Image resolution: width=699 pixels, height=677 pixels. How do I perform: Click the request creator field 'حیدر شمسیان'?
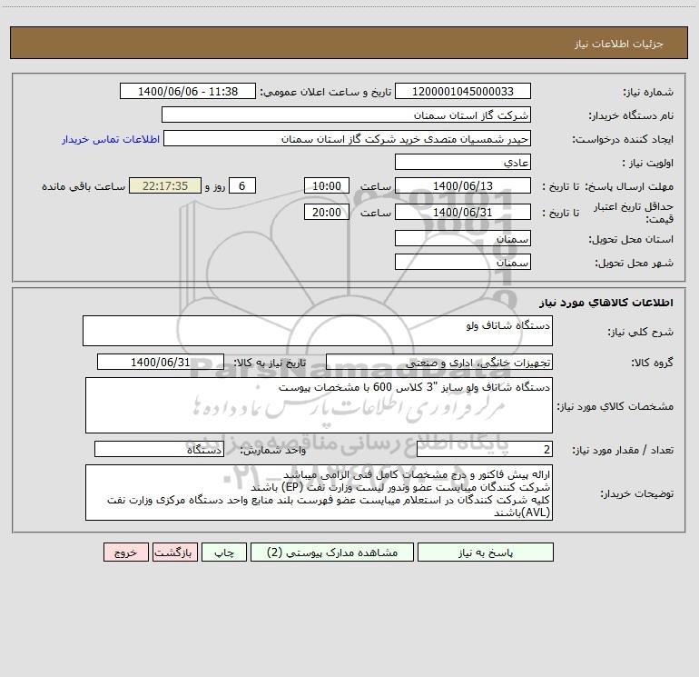pyautogui.click(x=348, y=139)
